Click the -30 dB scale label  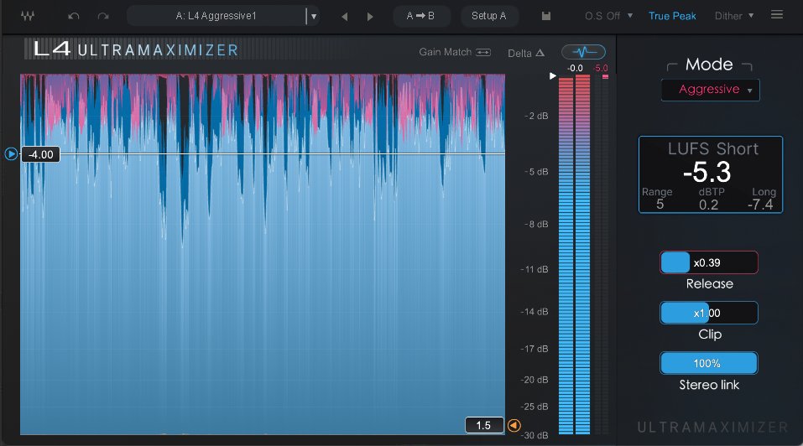(534, 435)
